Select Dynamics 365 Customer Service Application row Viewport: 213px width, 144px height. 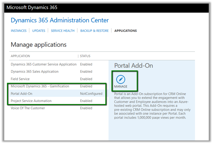pos(44,64)
